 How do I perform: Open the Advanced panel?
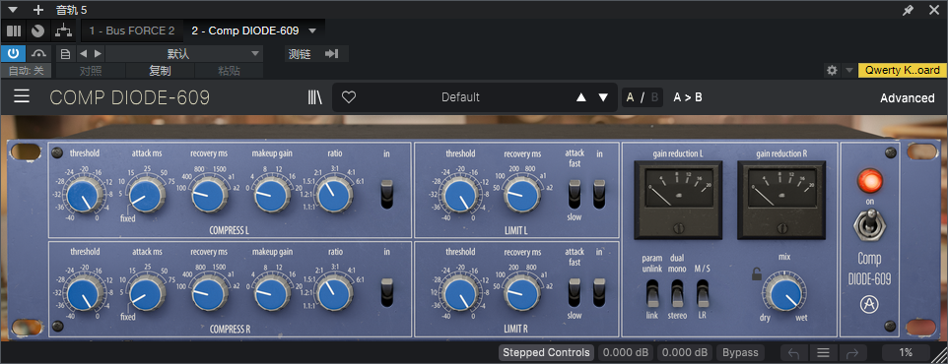tap(907, 97)
